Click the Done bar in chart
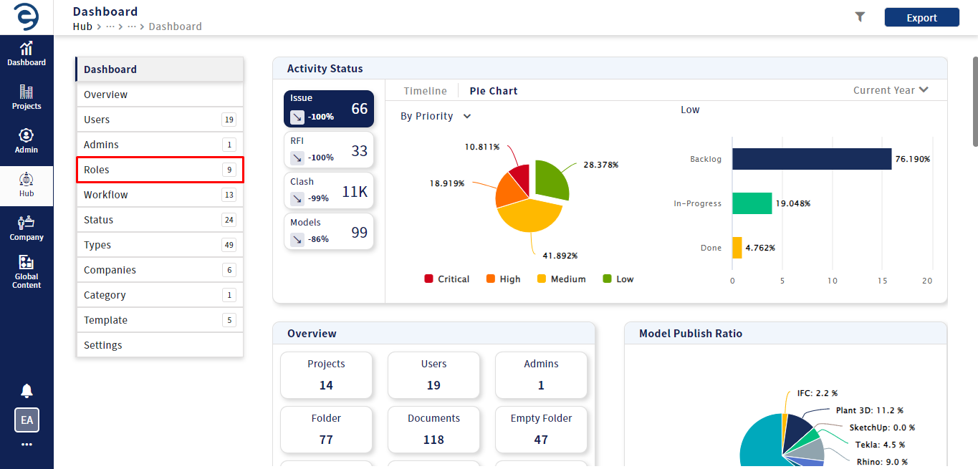 click(737, 248)
